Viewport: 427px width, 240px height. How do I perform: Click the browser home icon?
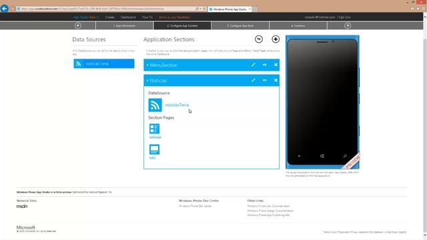point(412,9)
